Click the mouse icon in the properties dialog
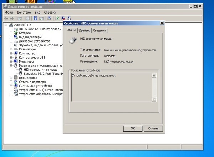This screenshot has width=214, height=157. point(73,40)
